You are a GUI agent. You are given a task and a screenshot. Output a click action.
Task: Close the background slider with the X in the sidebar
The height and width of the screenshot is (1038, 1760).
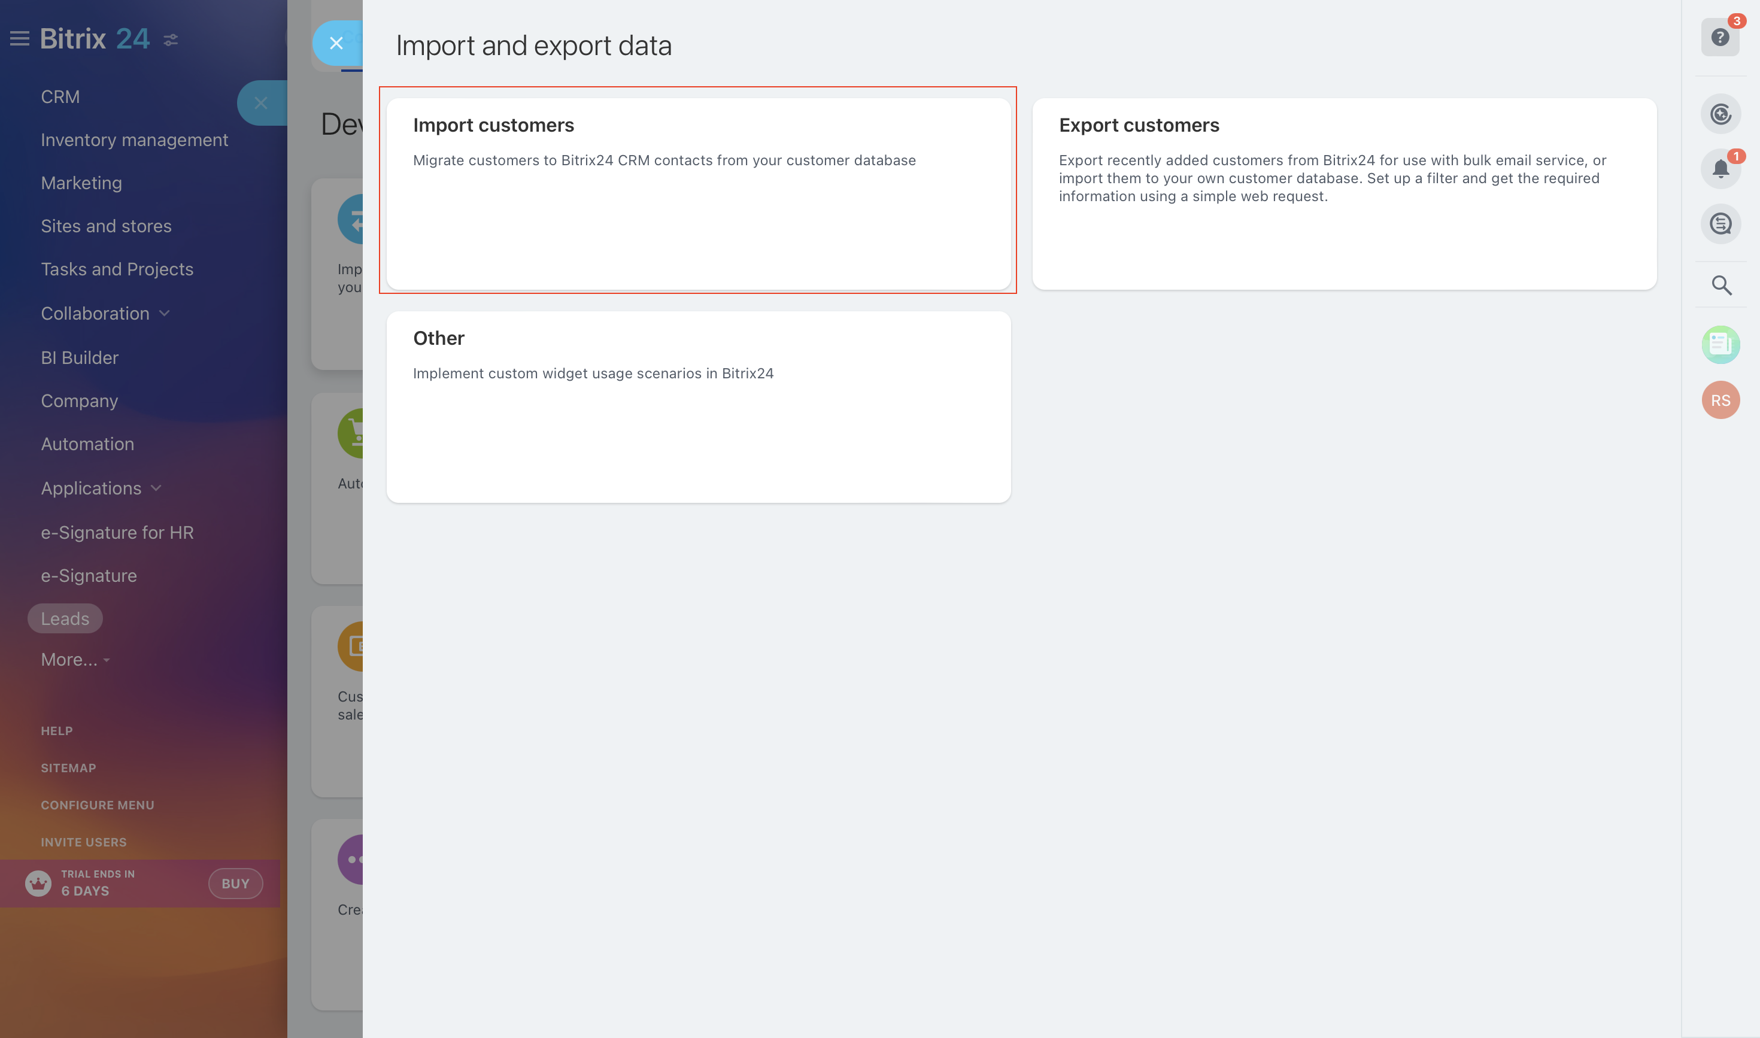[261, 103]
